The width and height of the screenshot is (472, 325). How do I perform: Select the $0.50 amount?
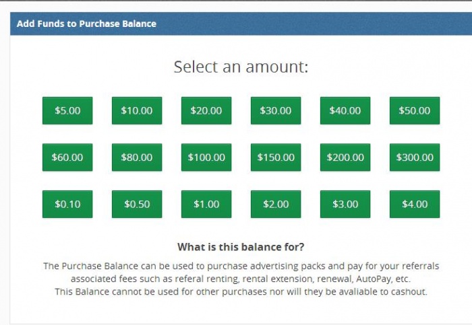click(137, 205)
